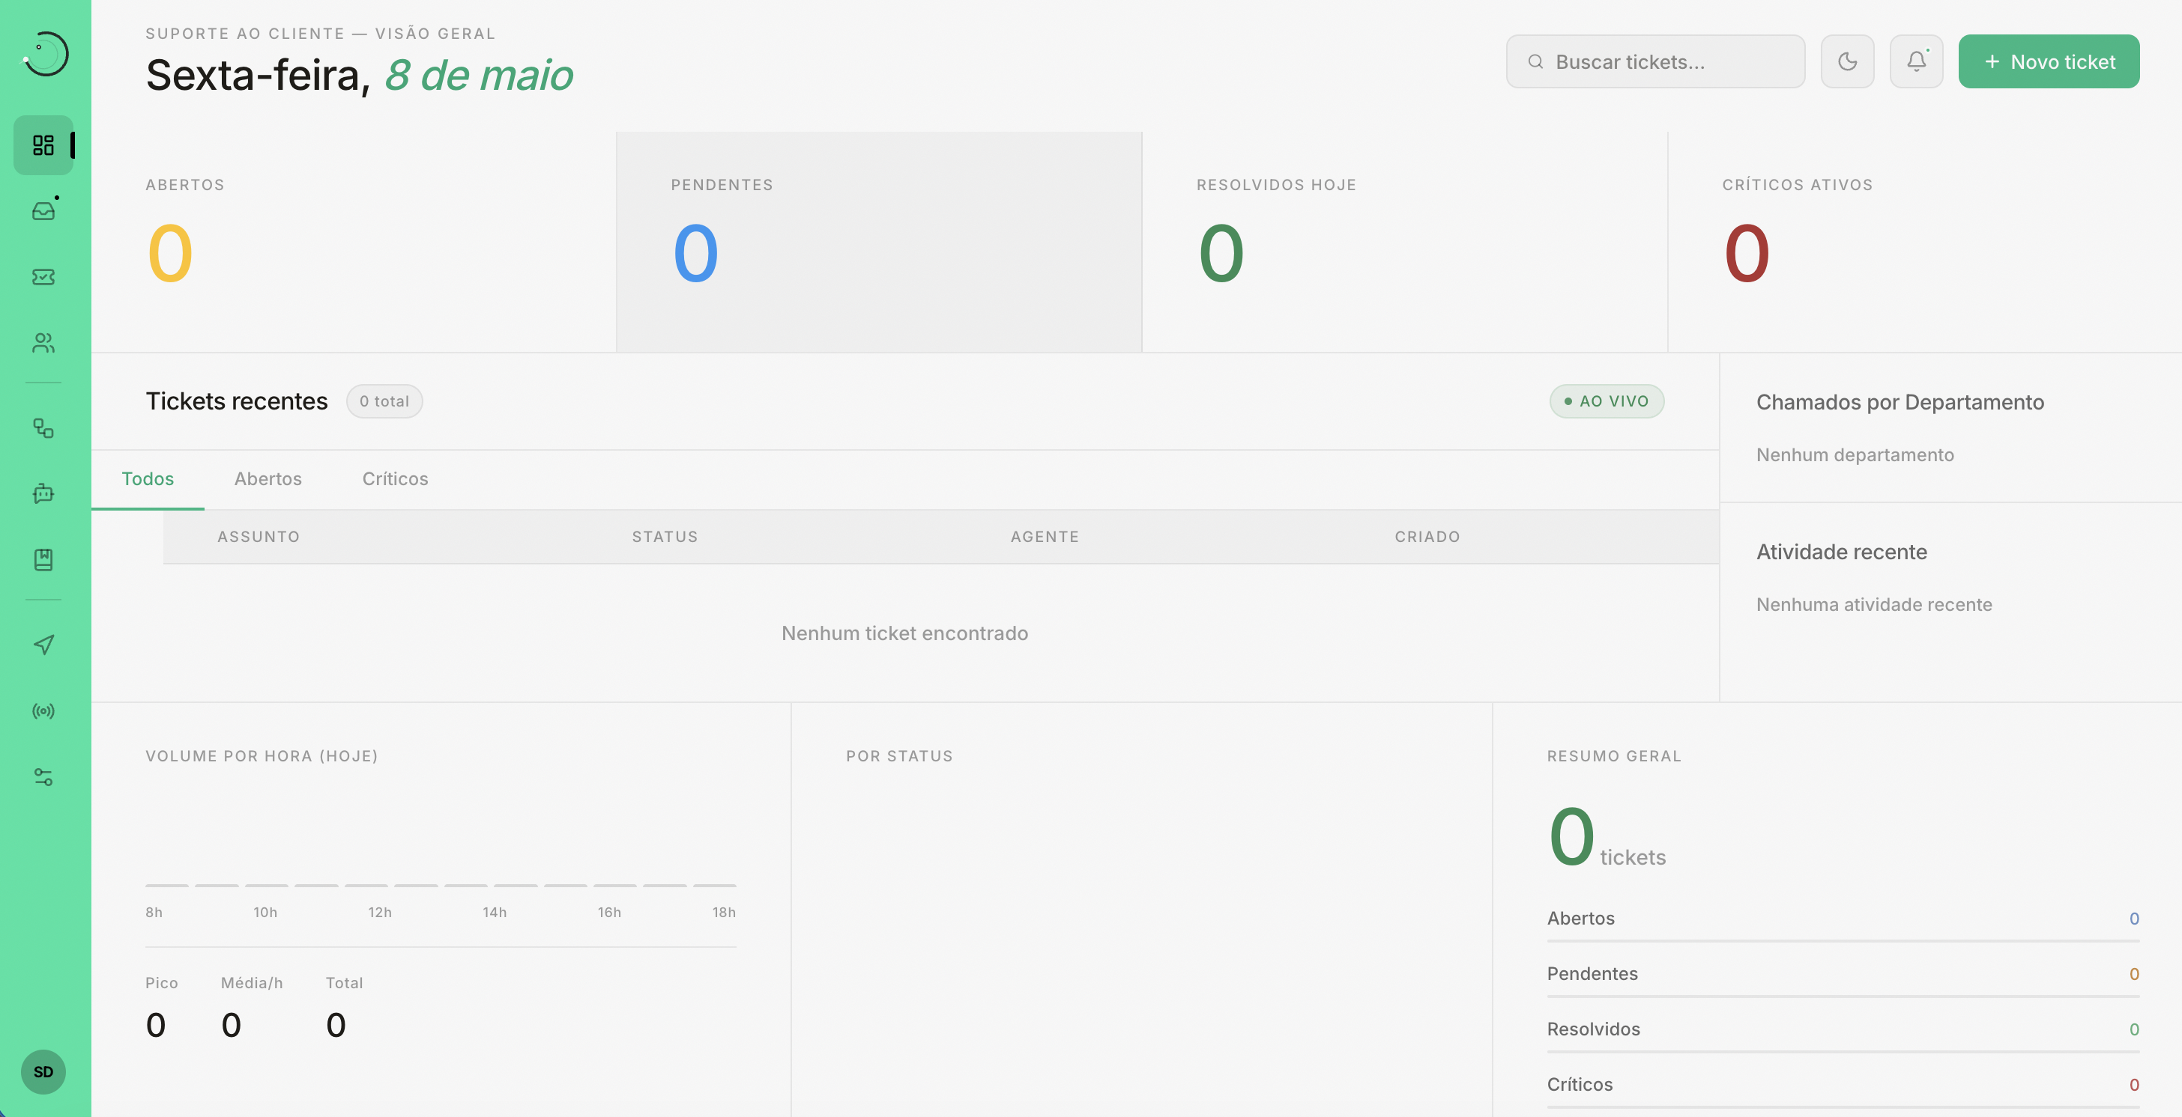Click the 0 total badge

(384, 401)
